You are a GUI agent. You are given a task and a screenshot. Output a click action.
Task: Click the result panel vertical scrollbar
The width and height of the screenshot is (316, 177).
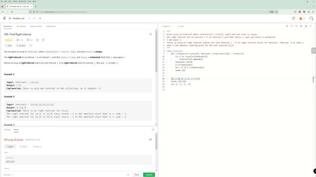tap(156, 142)
